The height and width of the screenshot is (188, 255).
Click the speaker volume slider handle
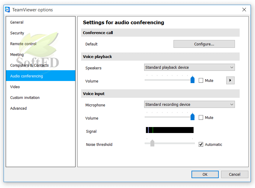tap(192, 80)
